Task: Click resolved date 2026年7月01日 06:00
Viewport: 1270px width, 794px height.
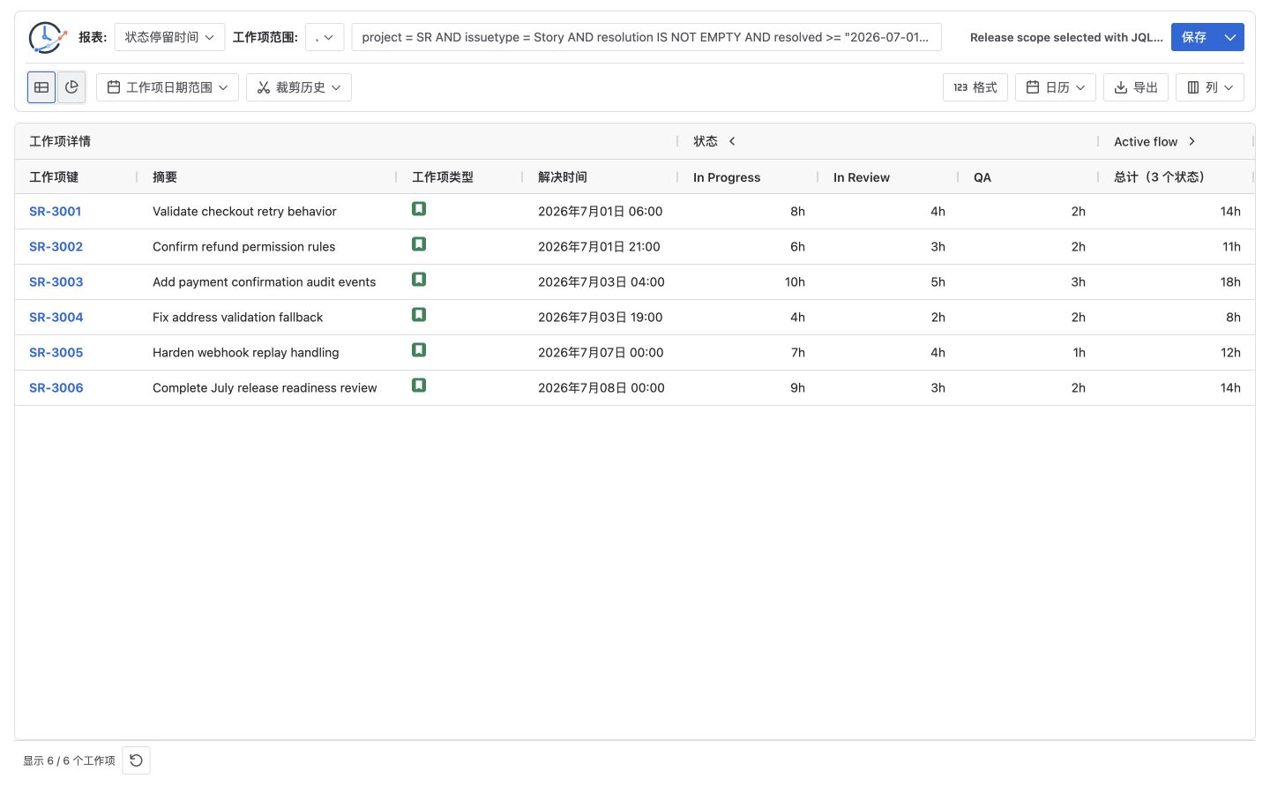Action: point(600,212)
